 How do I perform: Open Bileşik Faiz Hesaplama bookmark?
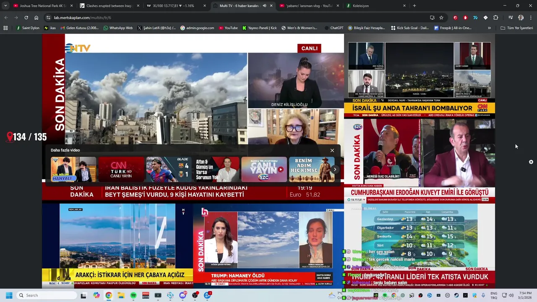point(366,28)
